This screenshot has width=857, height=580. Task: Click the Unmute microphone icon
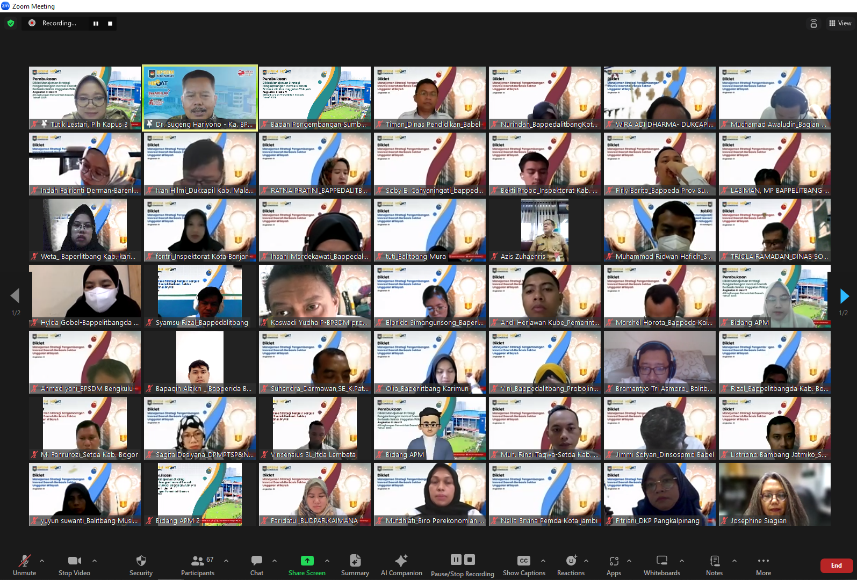point(24,561)
